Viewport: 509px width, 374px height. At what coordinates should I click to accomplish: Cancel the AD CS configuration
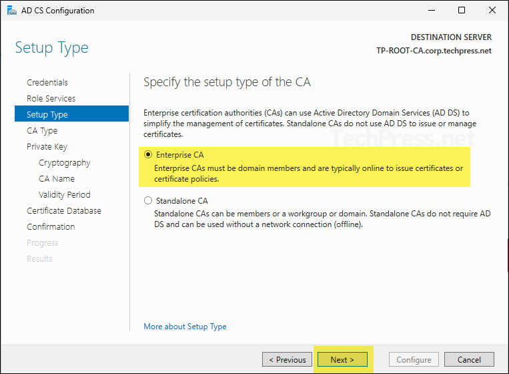469,360
